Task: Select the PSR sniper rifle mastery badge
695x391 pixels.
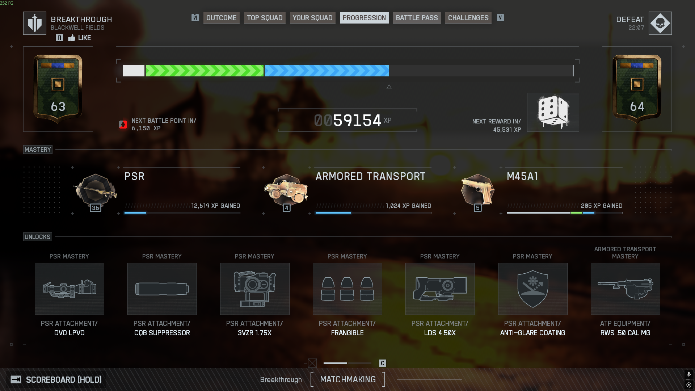Action: (96, 191)
